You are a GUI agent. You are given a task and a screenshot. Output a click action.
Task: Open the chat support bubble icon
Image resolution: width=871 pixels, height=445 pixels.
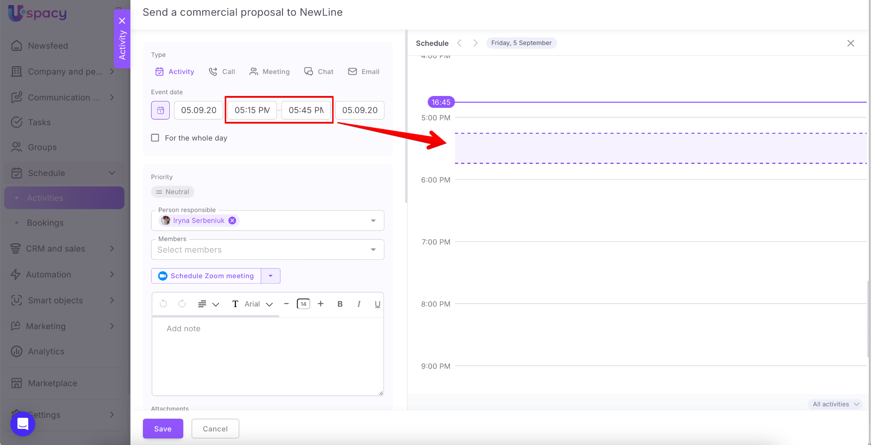[x=23, y=423]
